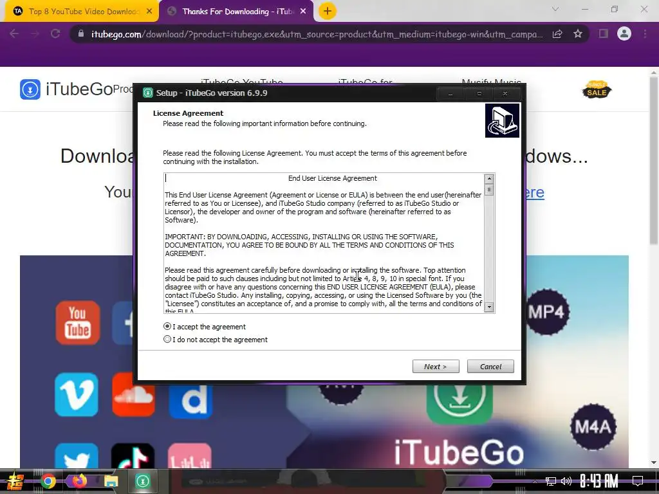Click the setup installer computer icon
The image size is (659, 494).
tap(502, 120)
